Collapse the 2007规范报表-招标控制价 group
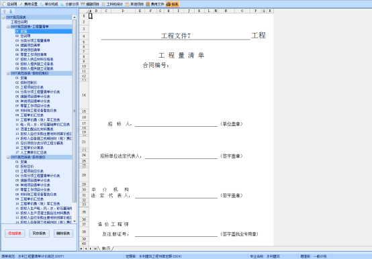 point(8,73)
